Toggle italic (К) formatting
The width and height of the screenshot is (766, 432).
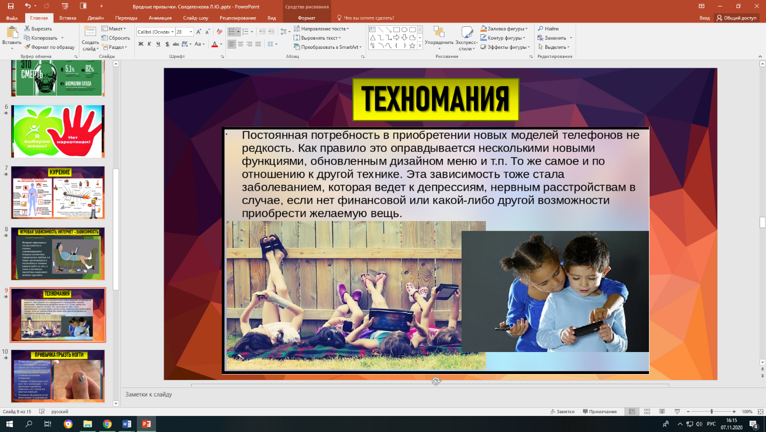tap(150, 44)
